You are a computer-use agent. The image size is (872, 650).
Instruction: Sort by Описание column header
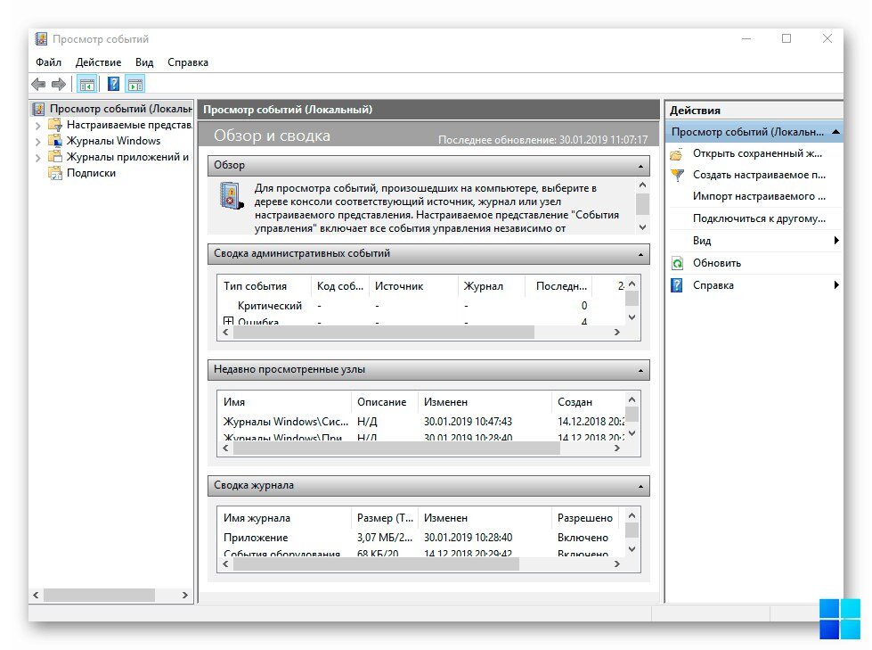coord(384,402)
